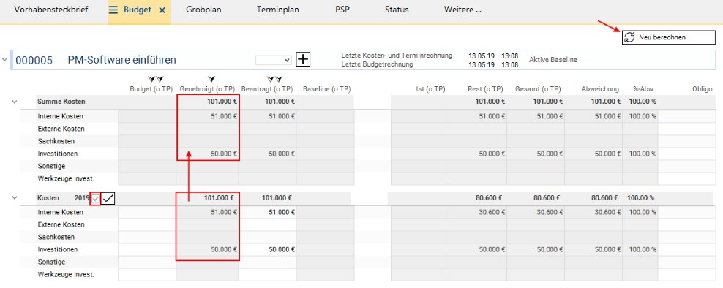723x288 pixels.
Task: Click Summe Kosten Genehmigt value 101.000 €
Action: (x=221, y=102)
